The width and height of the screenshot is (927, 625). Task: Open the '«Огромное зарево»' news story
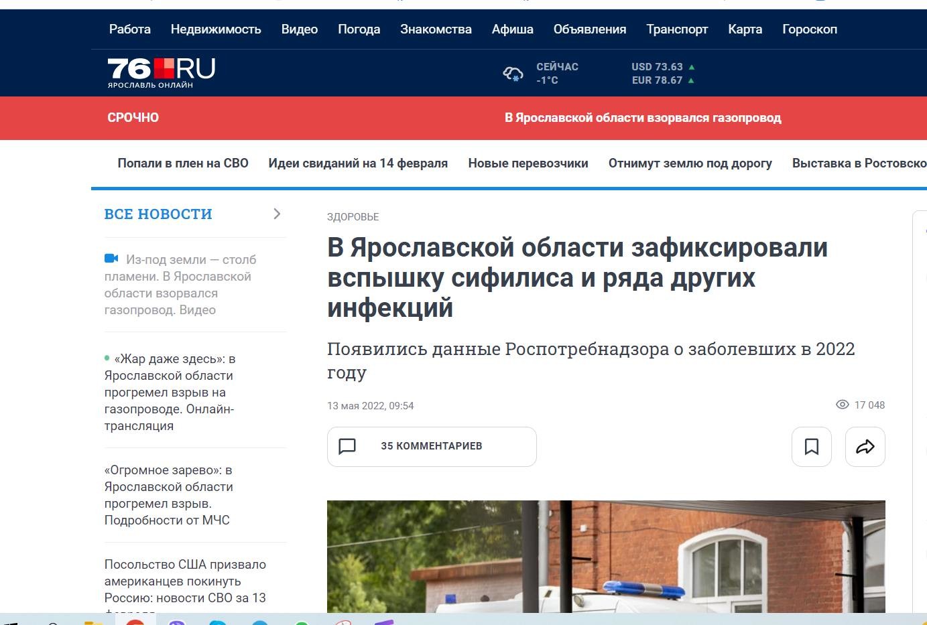pyautogui.click(x=168, y=495)
